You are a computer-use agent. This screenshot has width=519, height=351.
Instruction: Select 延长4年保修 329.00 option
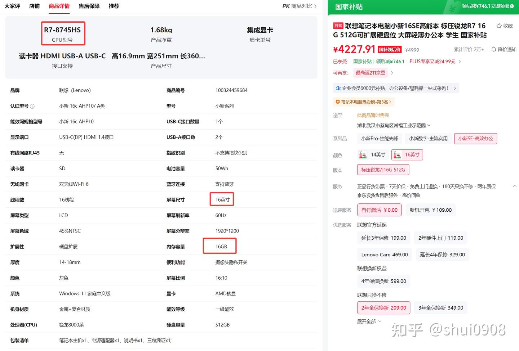click(x=443, y=255)
